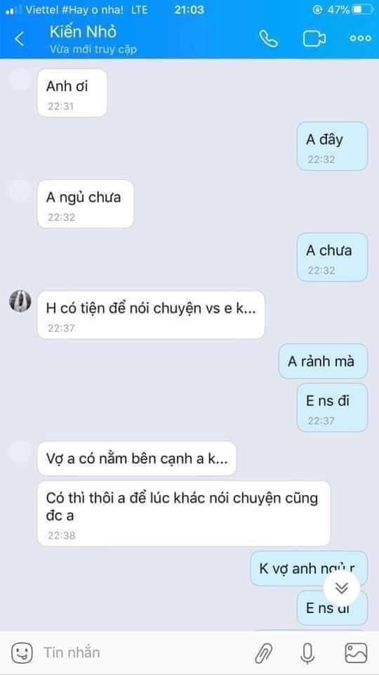Tap sender avatar beside 22:37 message
The image size is (379, 675).
(20, 301)
